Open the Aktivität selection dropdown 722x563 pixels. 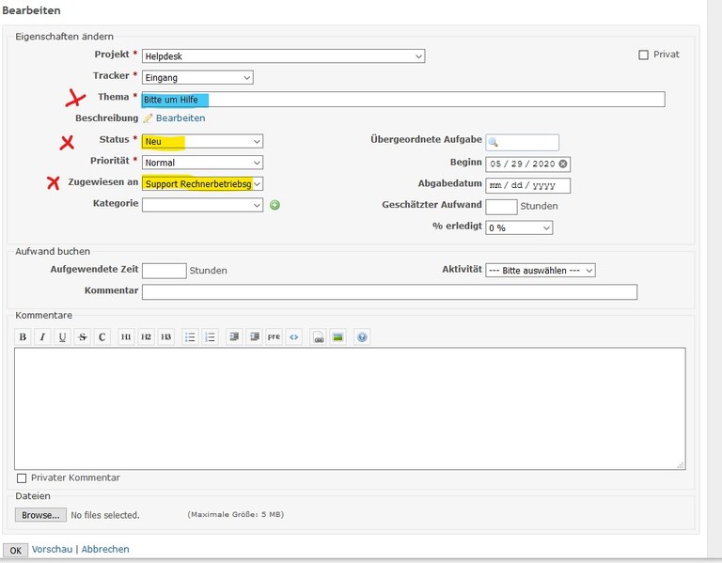pos(541,271)
